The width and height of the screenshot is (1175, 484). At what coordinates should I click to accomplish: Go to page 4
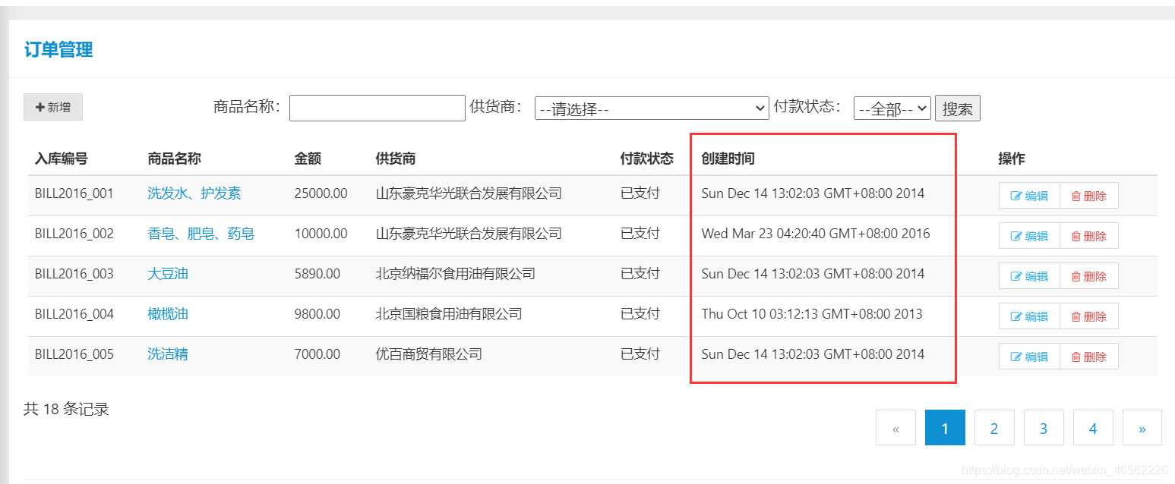click(1093, 428)
